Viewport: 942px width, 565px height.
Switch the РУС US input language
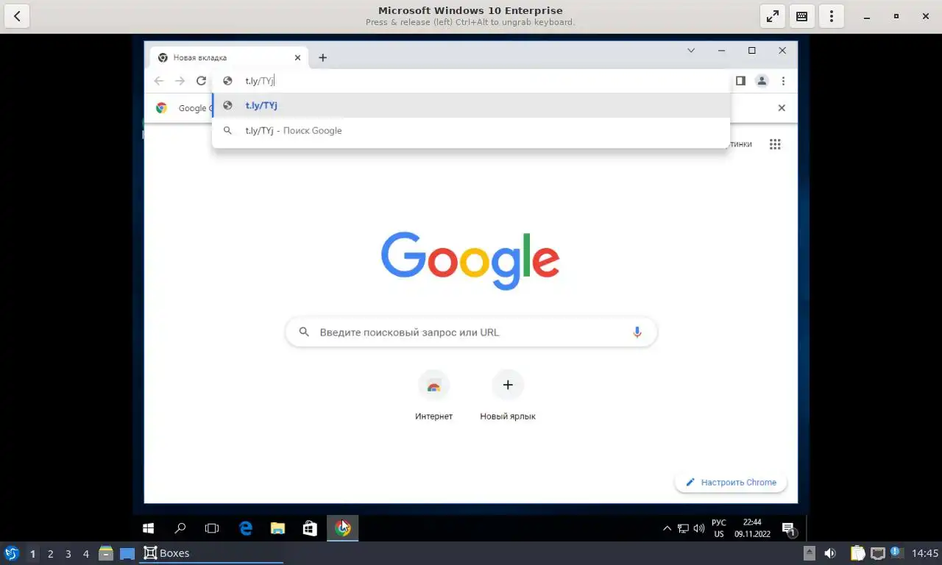[718, 528]
